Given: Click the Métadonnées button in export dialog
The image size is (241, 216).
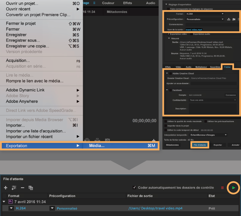Looking at the screenshot, I should pyautogui.click(x=172, y=145).
